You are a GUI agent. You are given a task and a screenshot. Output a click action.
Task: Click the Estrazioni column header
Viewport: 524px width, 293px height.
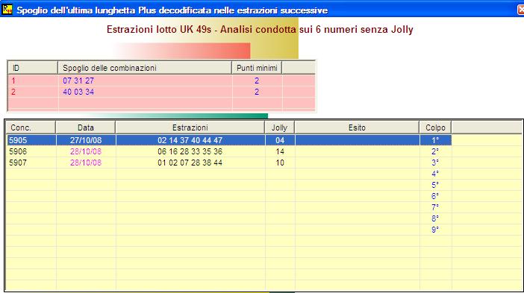coord(190,127)
